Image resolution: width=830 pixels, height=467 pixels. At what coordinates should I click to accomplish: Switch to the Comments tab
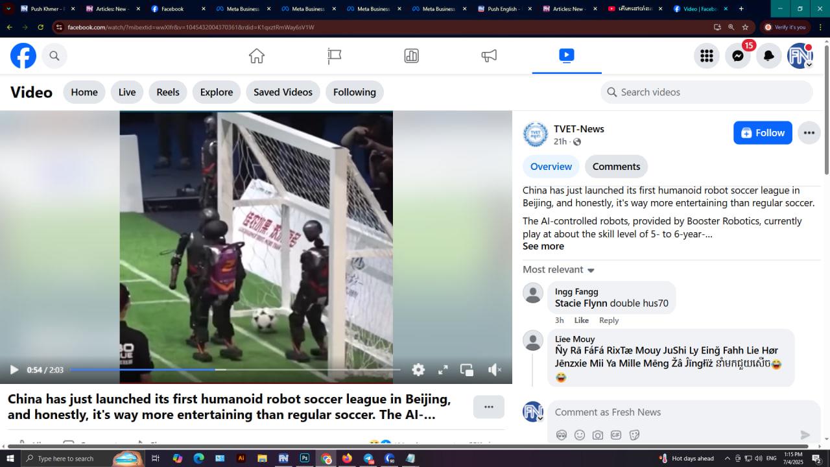point(616,167)
